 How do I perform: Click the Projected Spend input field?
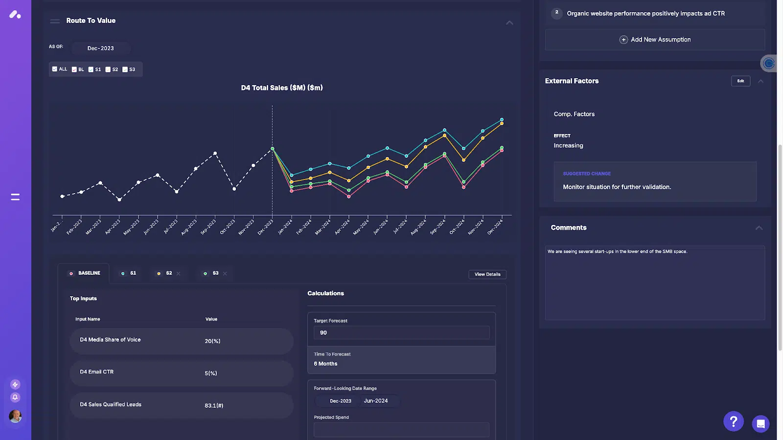401,430
